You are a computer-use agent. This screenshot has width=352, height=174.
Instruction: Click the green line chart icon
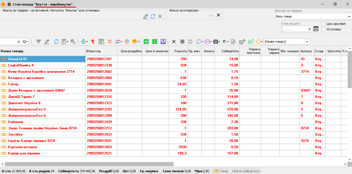tap(250, 42)
